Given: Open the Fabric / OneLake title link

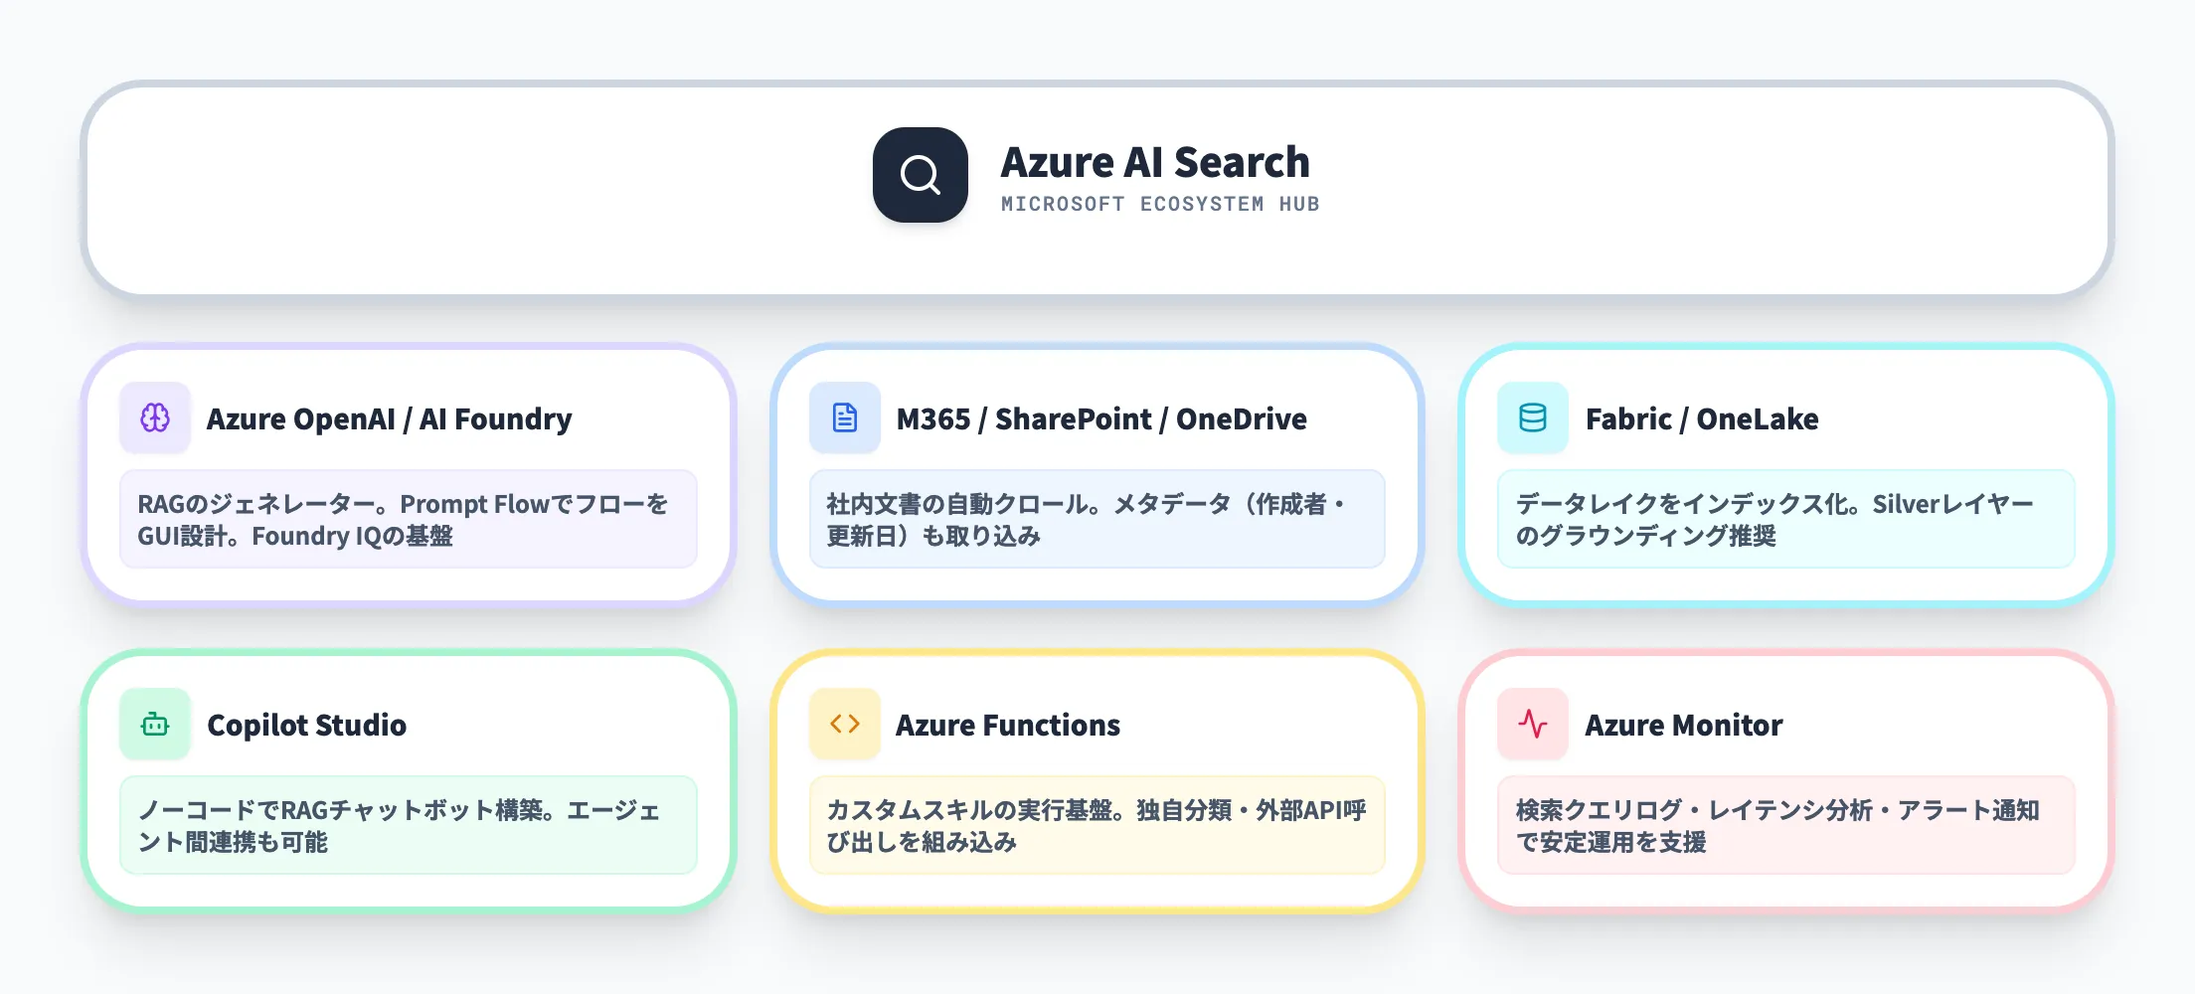Looking at the screenshot, I should (x=1702, y=418).
